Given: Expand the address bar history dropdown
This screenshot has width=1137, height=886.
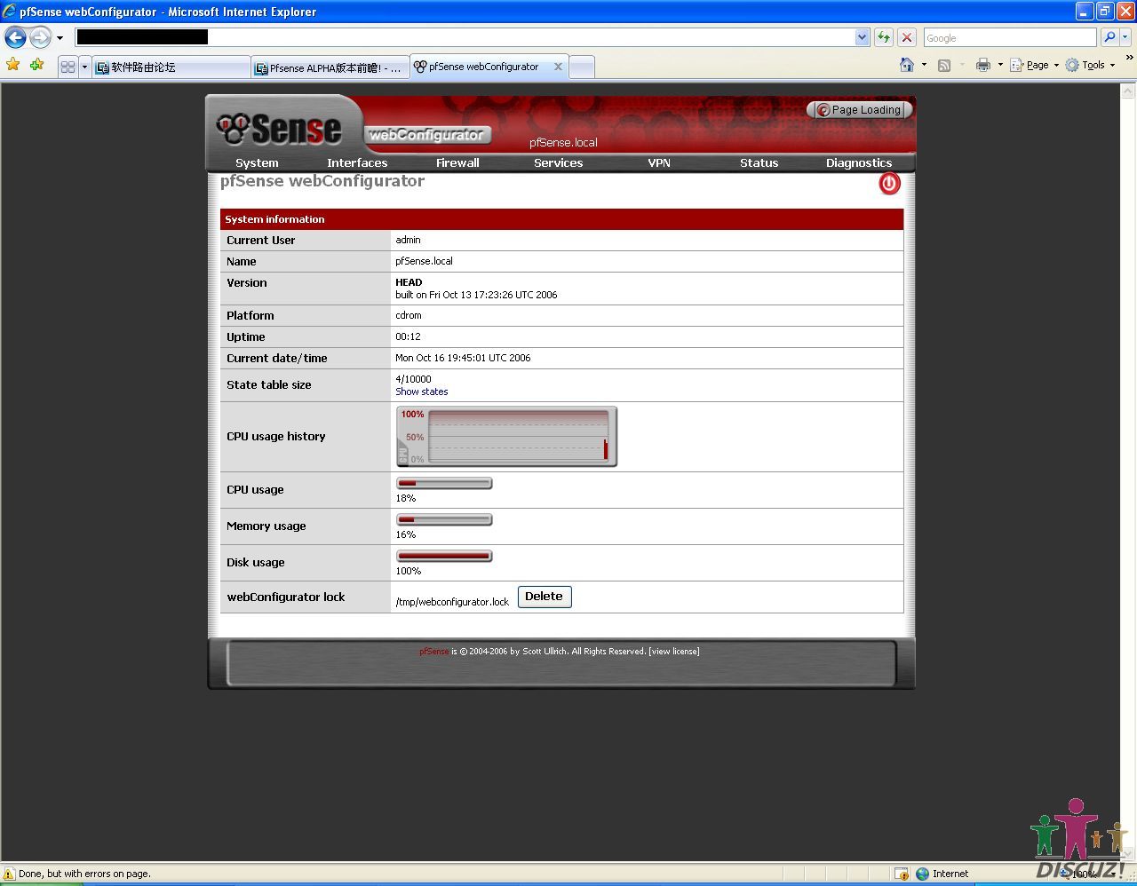Looking at the screenshot, I should 862,37.
